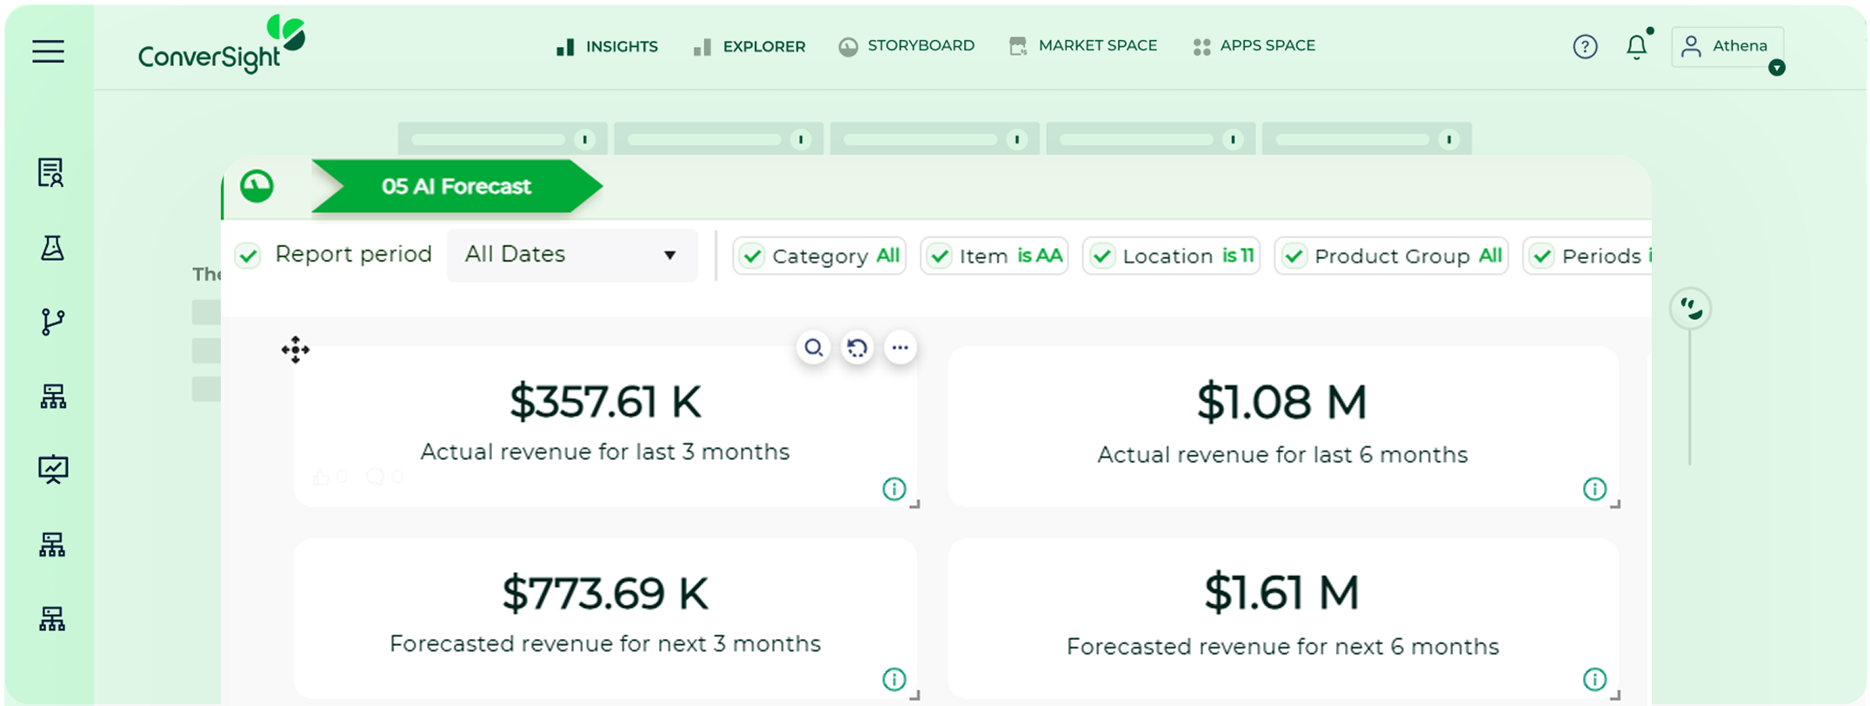Open the Storyboard tab
The width and height of the screenshot is (1870, 706).
pos(906,46)
